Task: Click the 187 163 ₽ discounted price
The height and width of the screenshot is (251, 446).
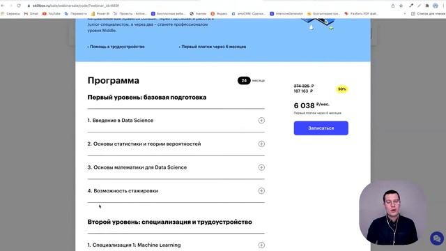Action: click(x=303, y=91)
